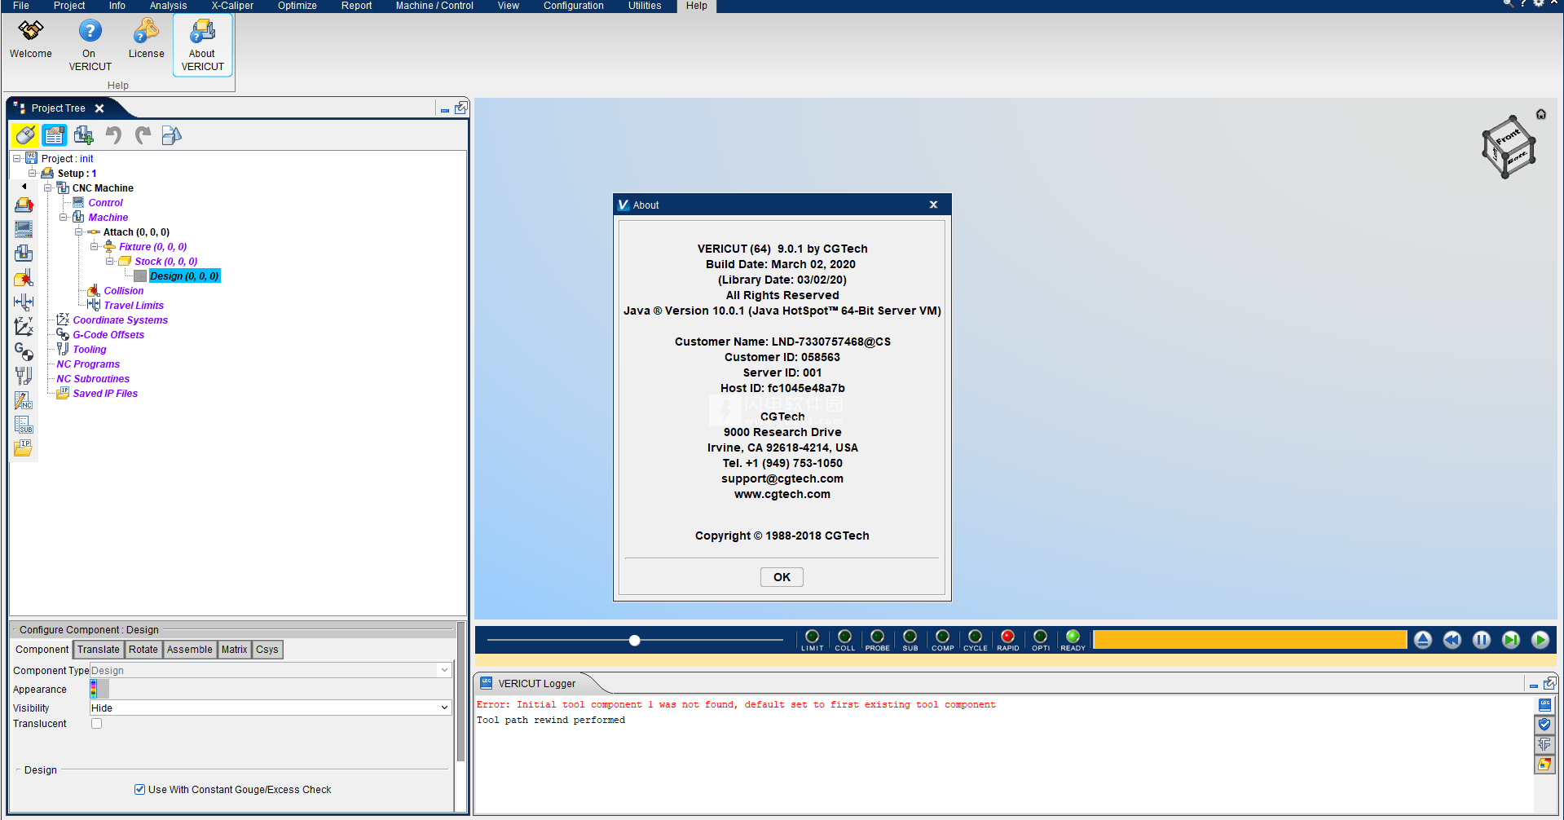Click the RAPID status indicator light

click(x=1007, y=637)
